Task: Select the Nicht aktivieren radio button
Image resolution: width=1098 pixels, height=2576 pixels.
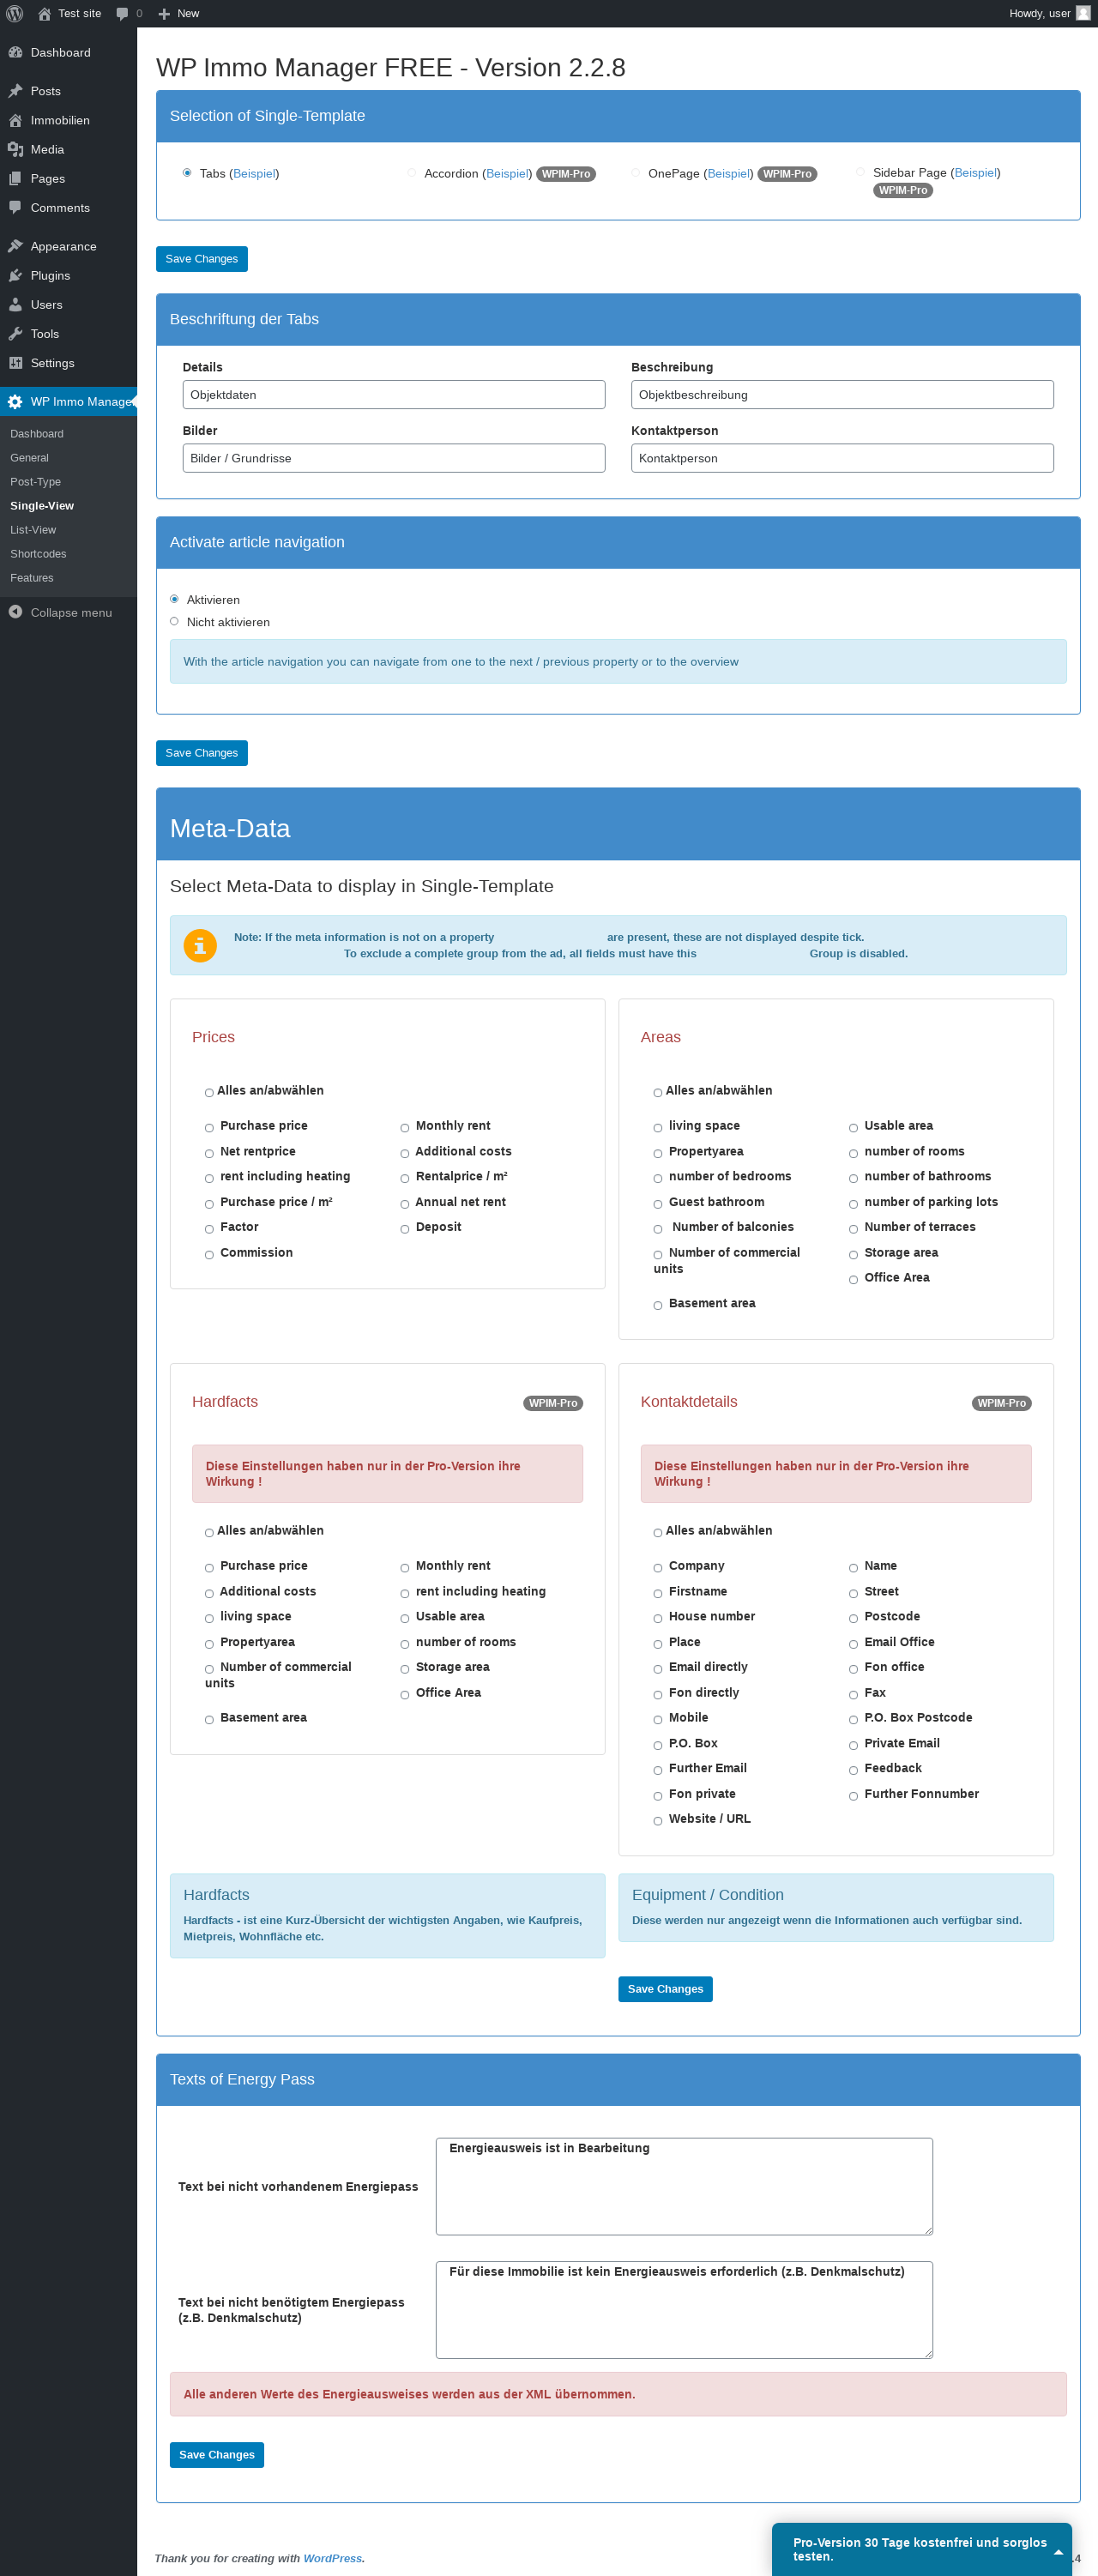Action: tap(174, 621)
